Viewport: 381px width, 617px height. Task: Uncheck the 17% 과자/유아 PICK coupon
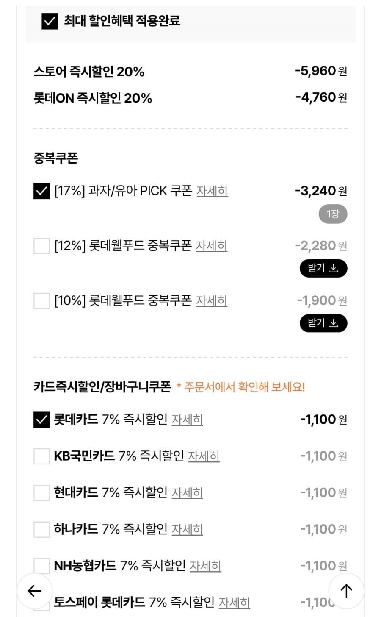(41, 191)
